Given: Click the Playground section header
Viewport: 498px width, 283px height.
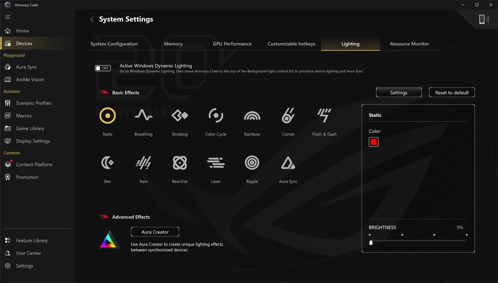Looking at the screenshot, I should [14, 55].
